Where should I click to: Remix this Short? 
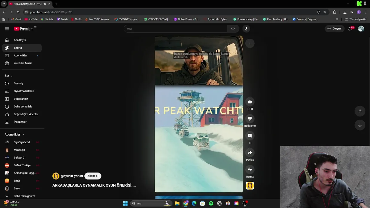tap(250, 169)
